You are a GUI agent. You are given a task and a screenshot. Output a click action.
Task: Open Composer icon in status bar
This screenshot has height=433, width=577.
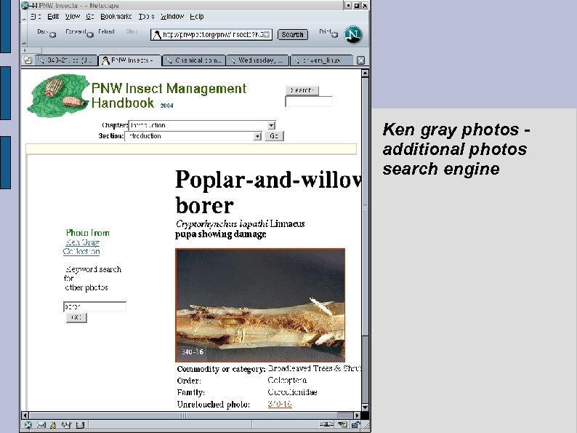click(67, 425)
